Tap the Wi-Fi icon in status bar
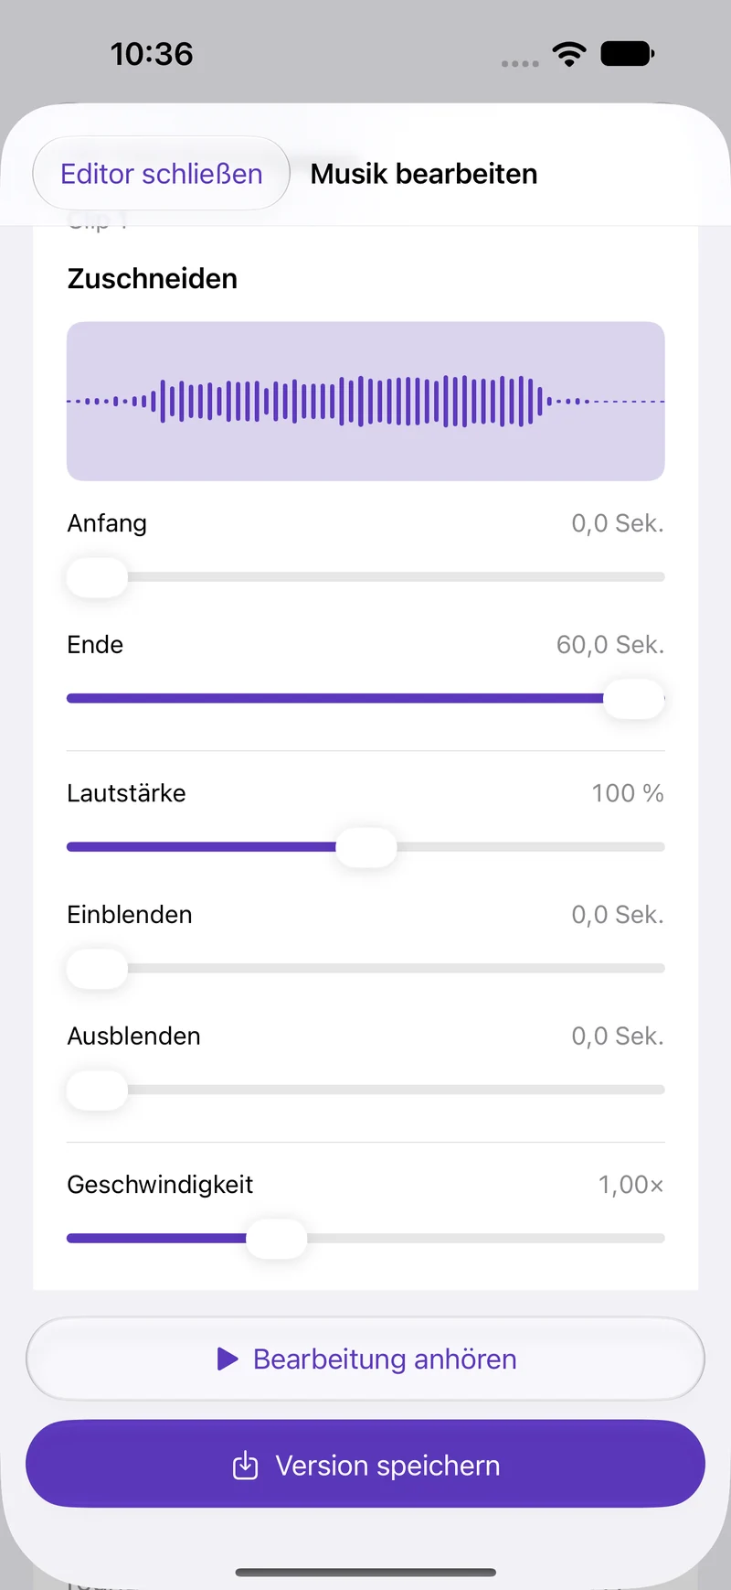This screenshot has height=1590, width=731. (569, 54)
